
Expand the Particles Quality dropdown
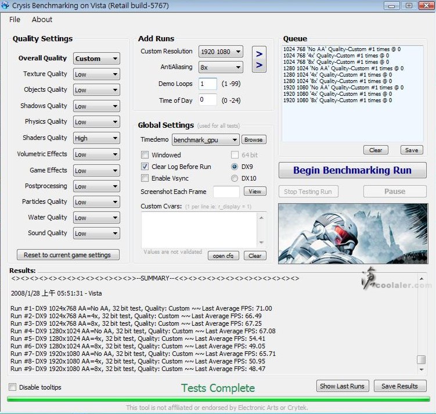[96, 202]
